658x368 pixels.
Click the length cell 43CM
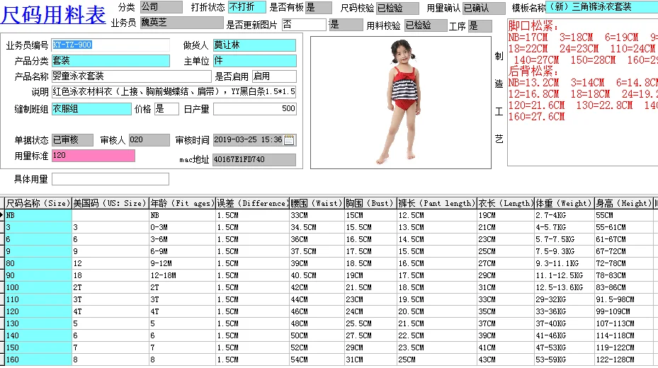(506, 360)
